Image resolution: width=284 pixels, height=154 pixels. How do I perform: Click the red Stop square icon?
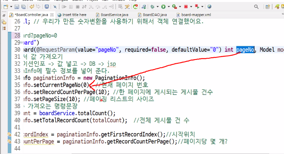[x=186, y=7]
